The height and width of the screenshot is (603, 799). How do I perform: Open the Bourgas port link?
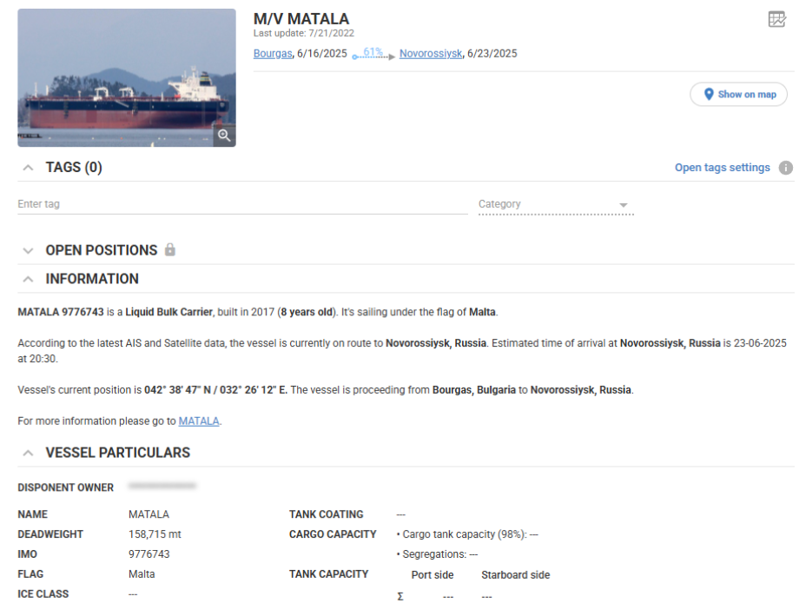pos(273,54)
